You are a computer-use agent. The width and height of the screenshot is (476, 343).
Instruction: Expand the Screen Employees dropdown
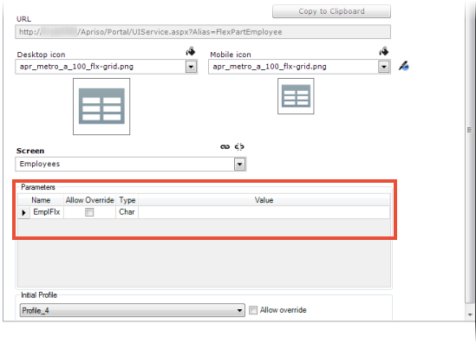[240, 165]
